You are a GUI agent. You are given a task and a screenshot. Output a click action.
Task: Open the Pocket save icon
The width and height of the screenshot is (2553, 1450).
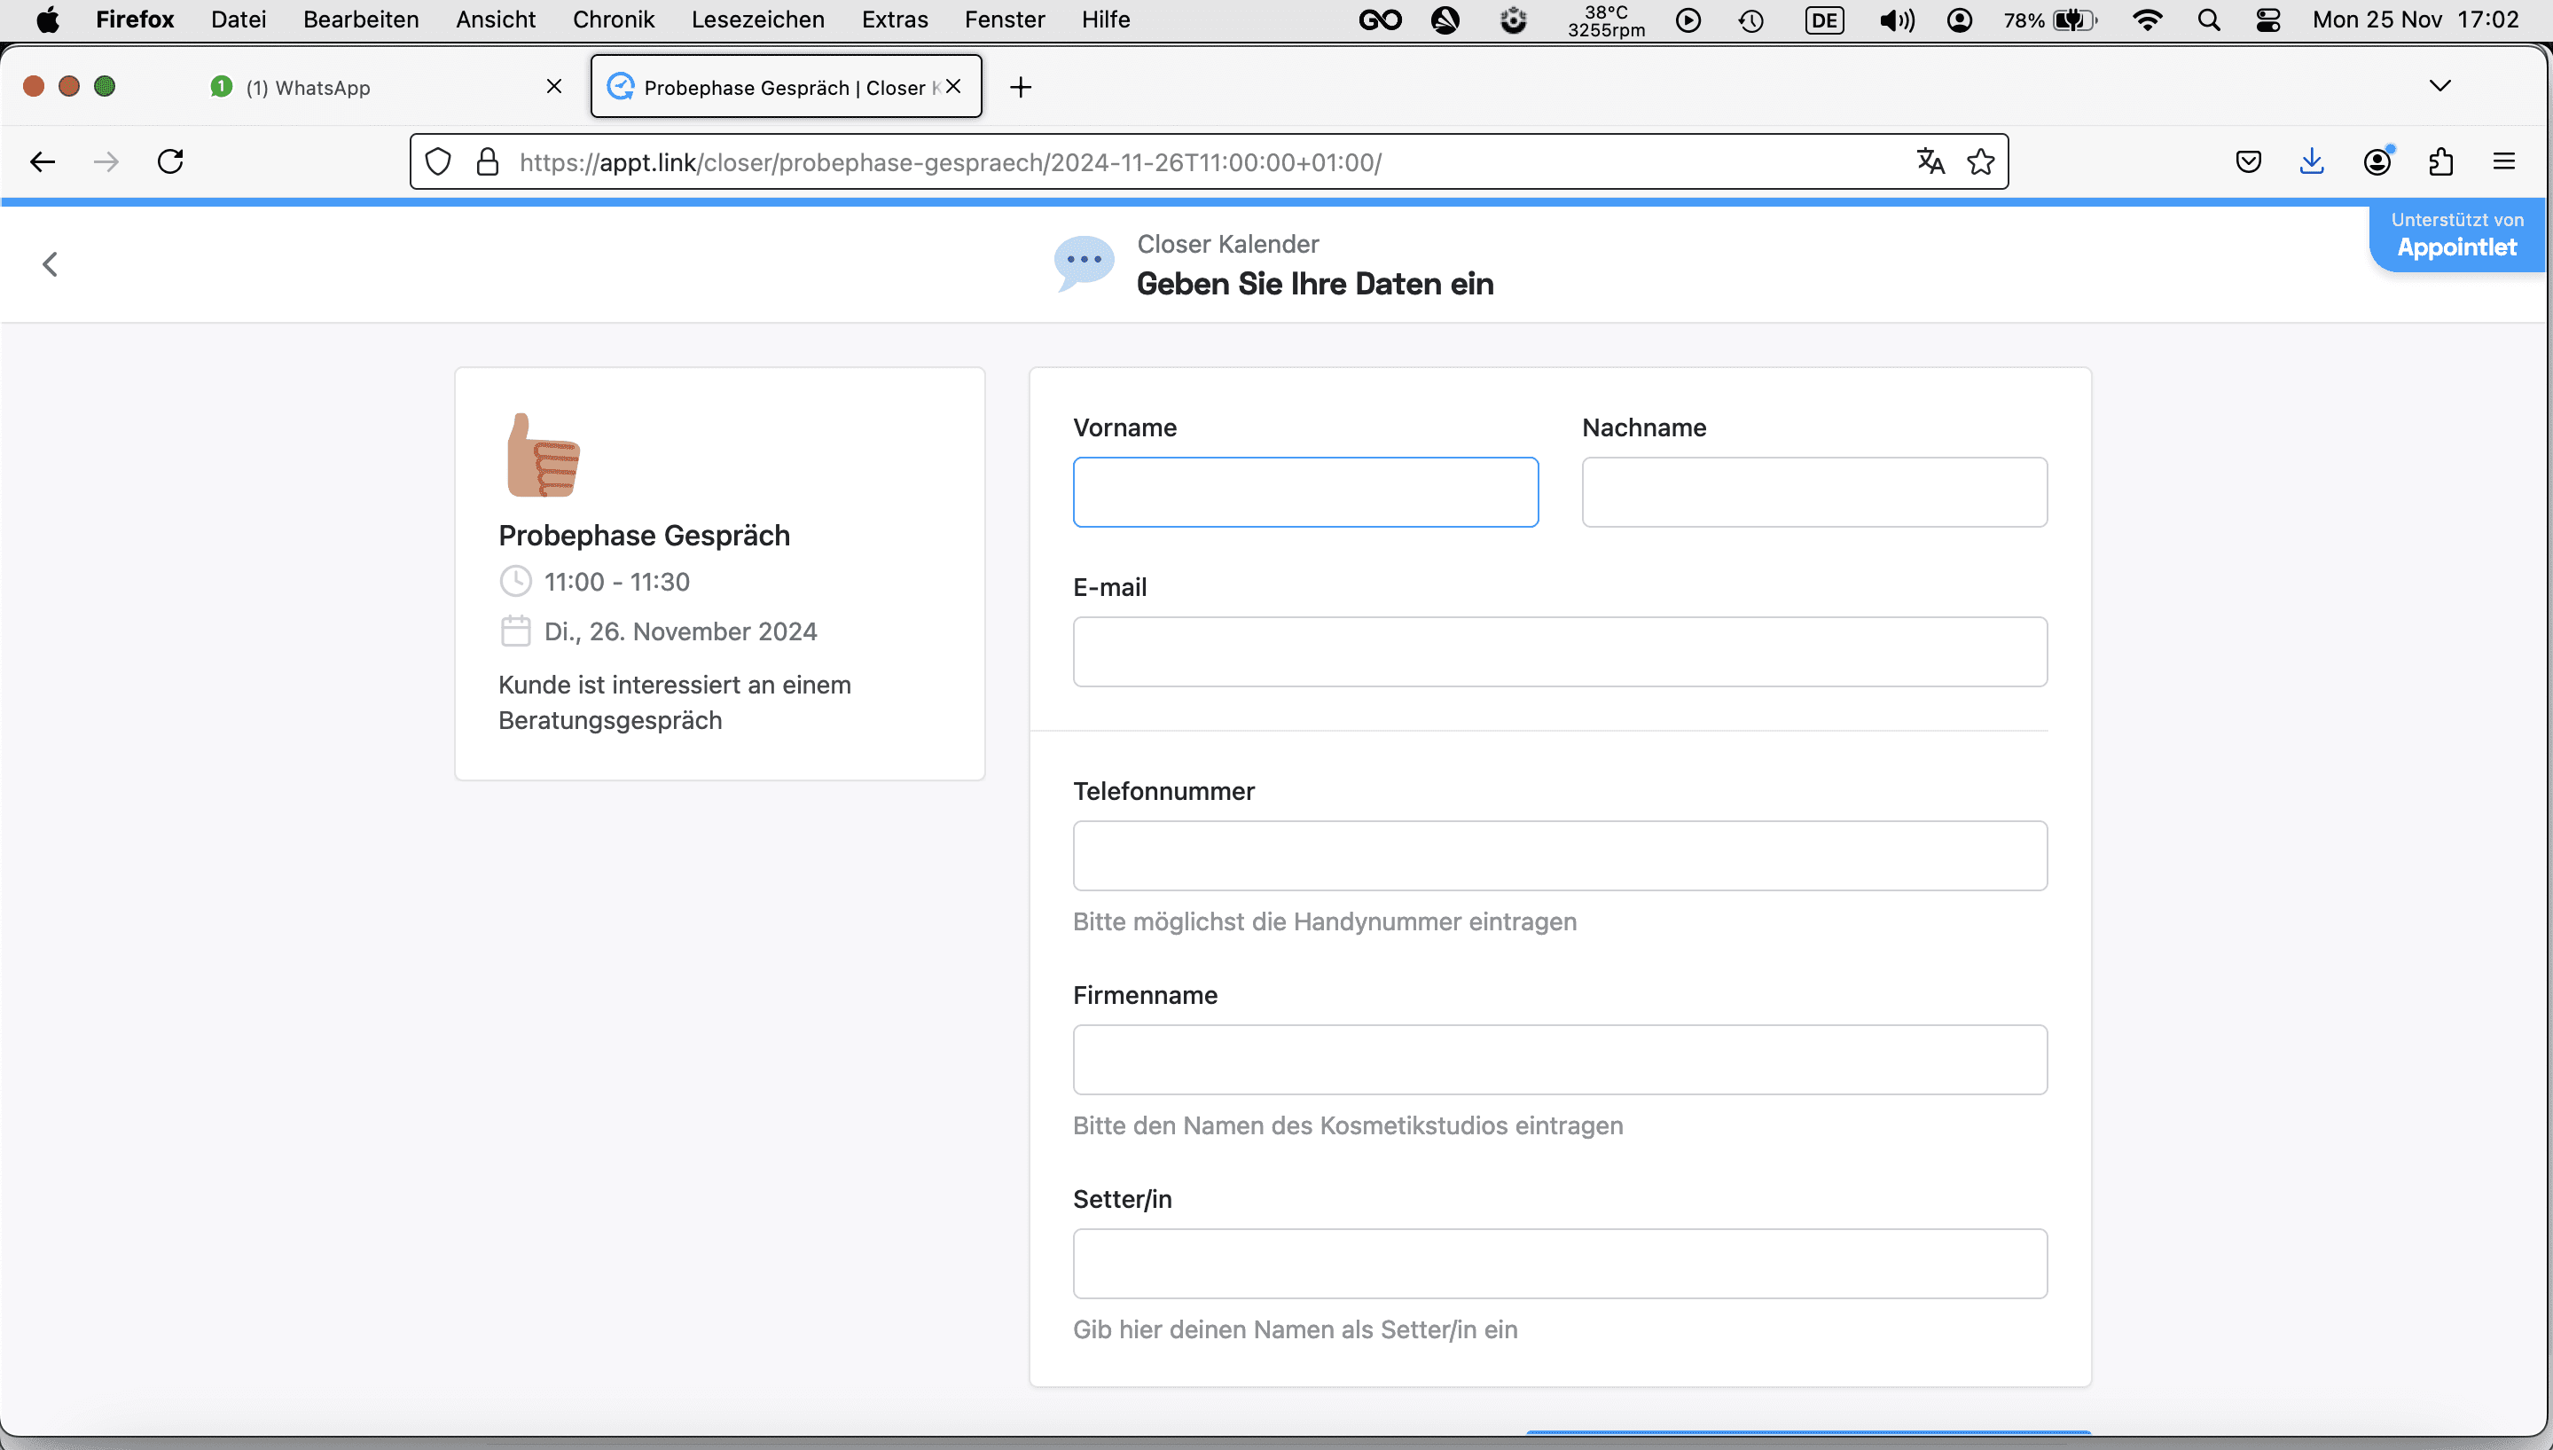[x=2248, y=161]
